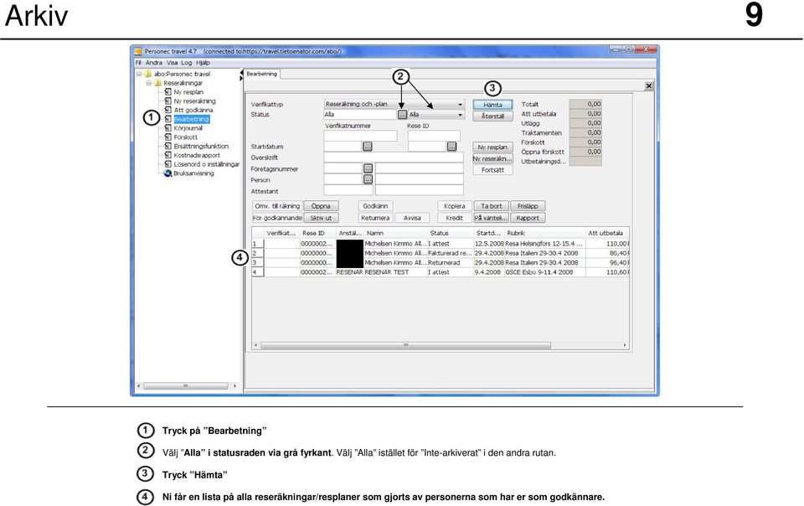Click the first Attestant input field

click(348, 191)
